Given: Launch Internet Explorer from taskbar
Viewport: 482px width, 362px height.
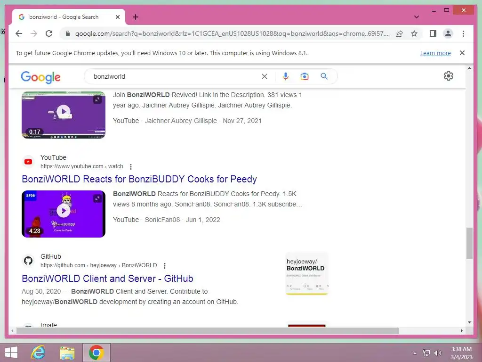Looking at the screenshot, I should (39, 353).
